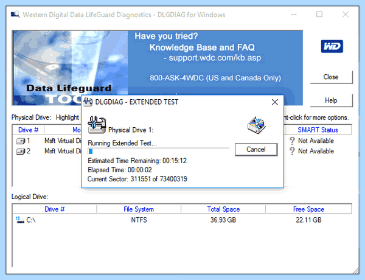Sort logical drives by Drive # header
The height and width of the screenshot is (280, 365).
(55, 209)
